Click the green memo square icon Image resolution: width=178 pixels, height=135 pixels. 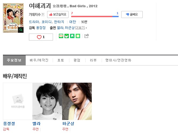point(78,36)
